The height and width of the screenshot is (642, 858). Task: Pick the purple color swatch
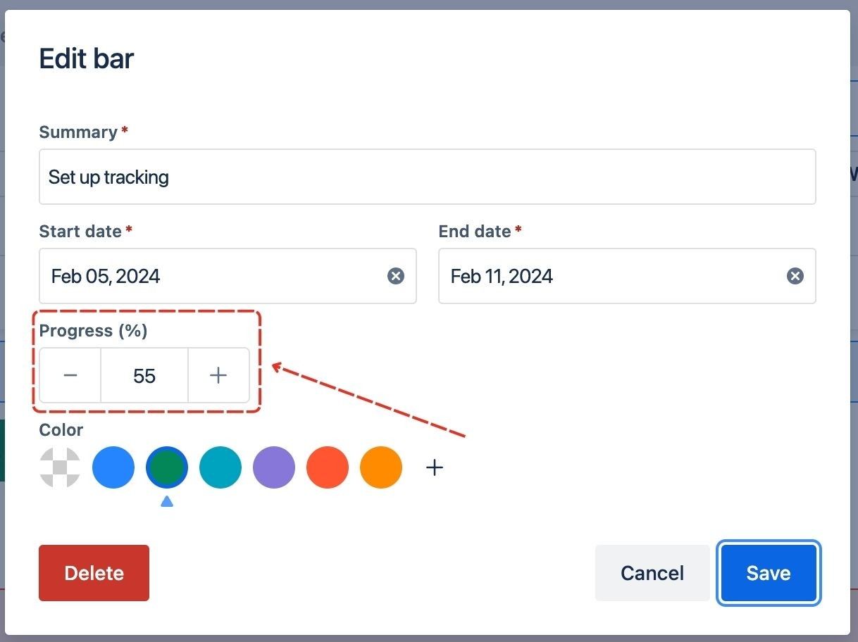coord(274,467)
